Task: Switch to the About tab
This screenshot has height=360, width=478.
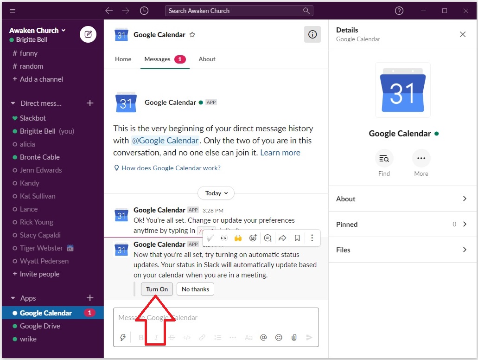Action: (207, 59)
